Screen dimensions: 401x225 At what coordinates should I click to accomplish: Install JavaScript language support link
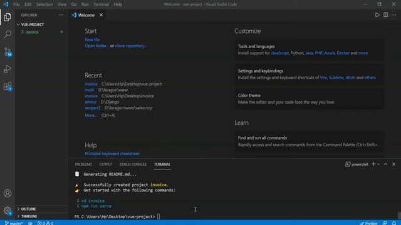click(279, 53)
